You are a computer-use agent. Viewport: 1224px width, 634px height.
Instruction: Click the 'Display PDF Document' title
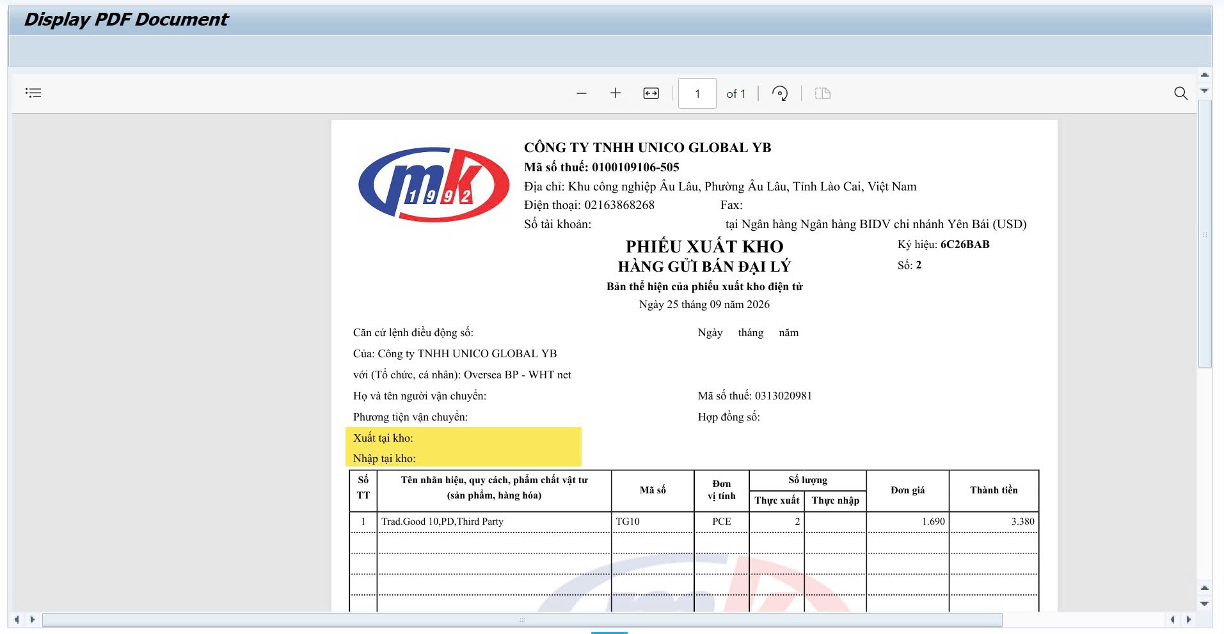(125, 20)
